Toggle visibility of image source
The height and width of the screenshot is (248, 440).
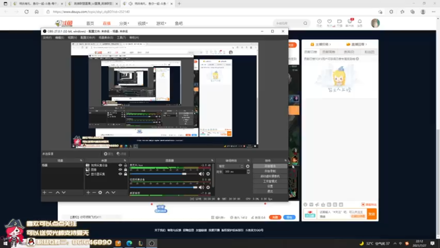tap(120, 170)
